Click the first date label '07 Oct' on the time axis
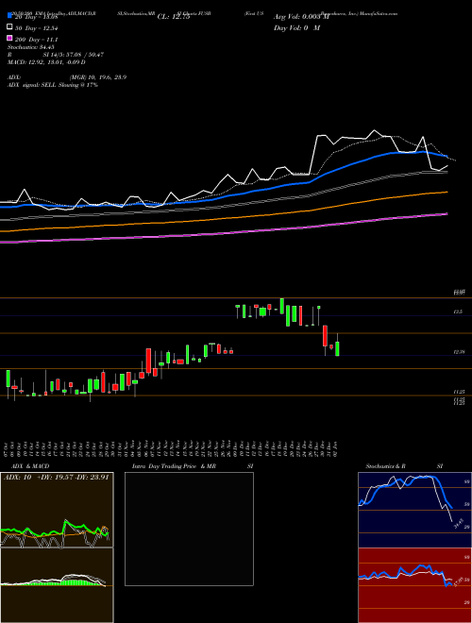Image resolution: width=472 pixels, height=623 pixels. 8,449
